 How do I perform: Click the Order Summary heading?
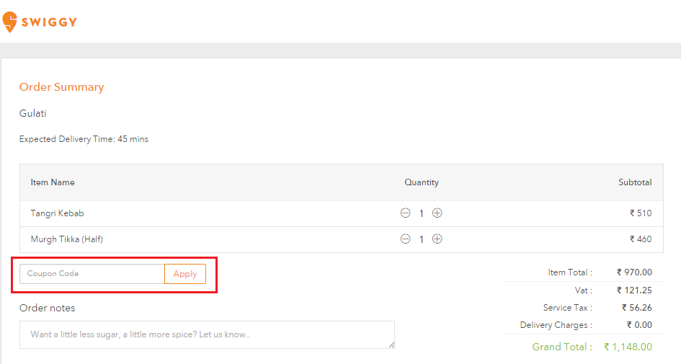click(x=62, y=87)
